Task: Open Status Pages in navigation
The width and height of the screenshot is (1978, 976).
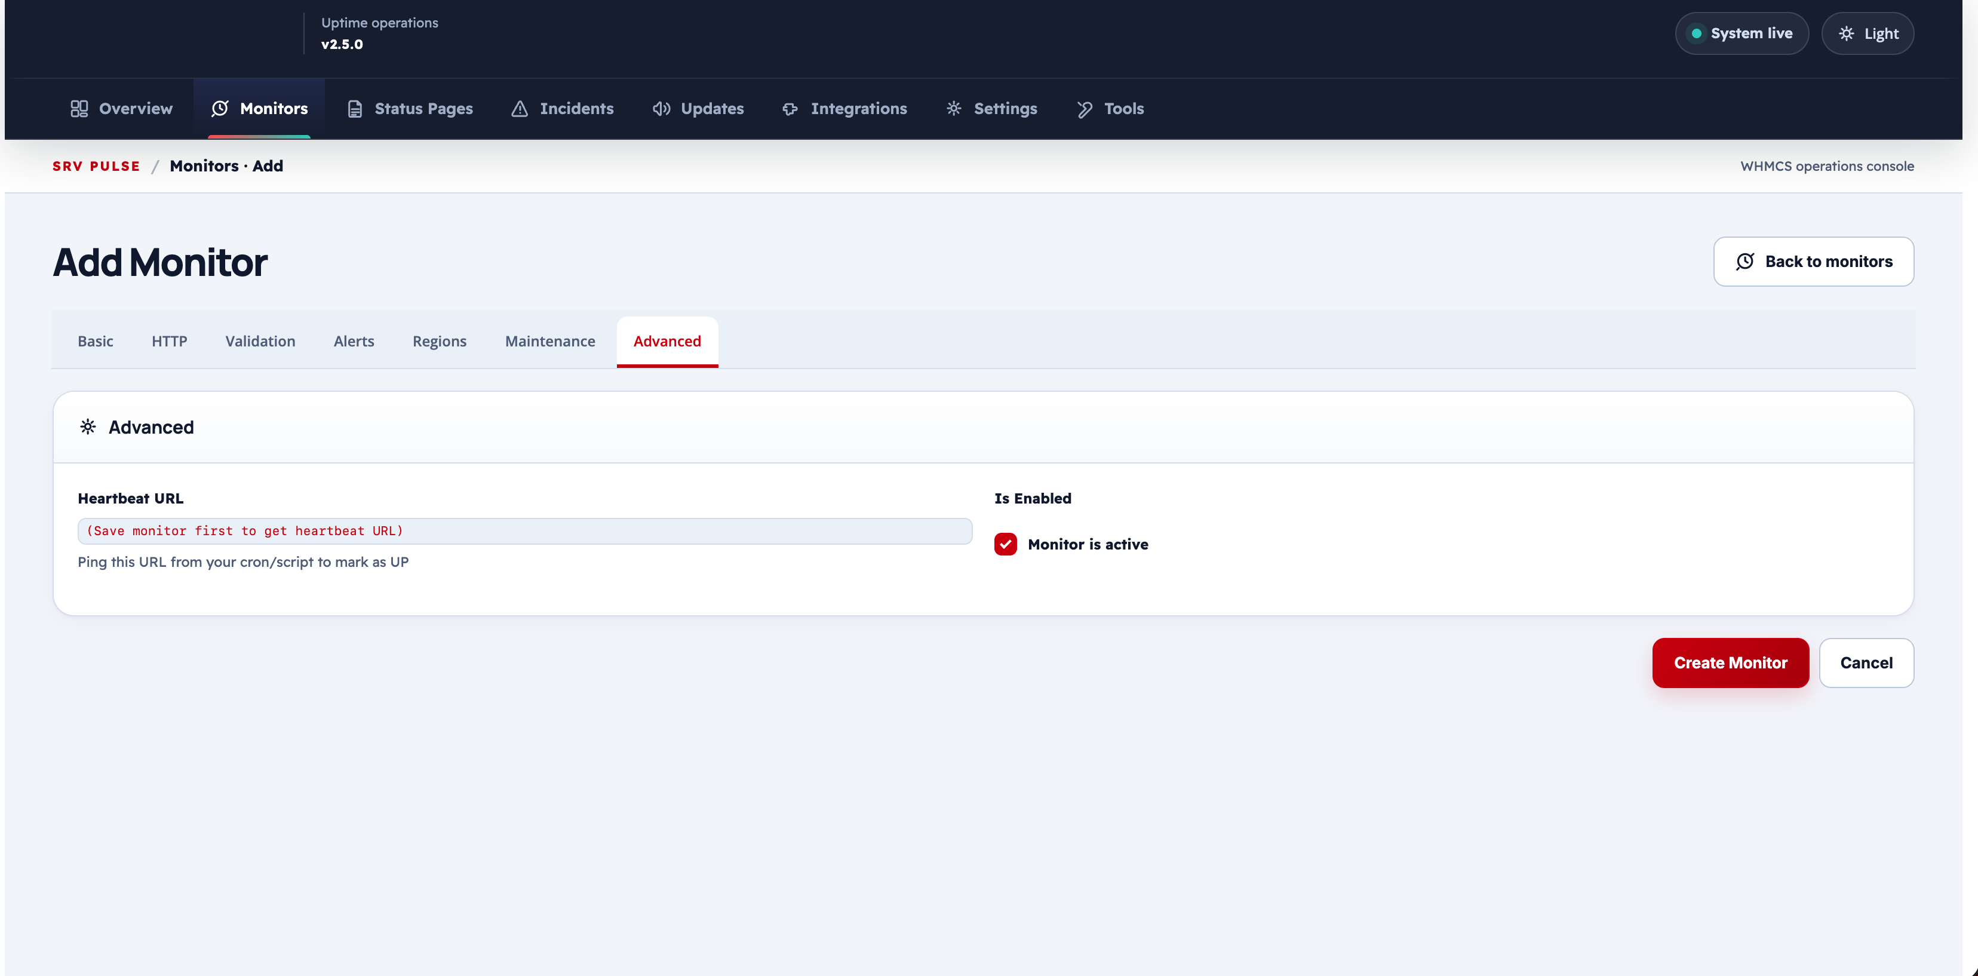Action: 410,108
